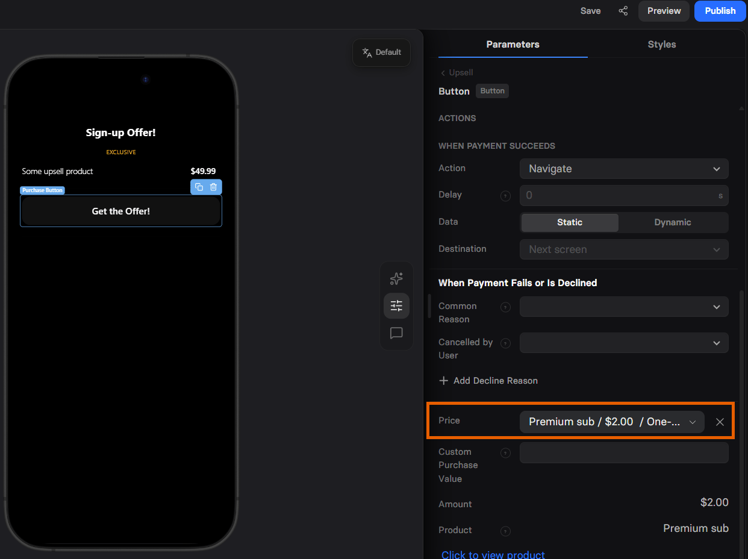Viewport: 748px width, 559px height.
Task: Click the help icon beside Common Reason
Action: (506, 307)
